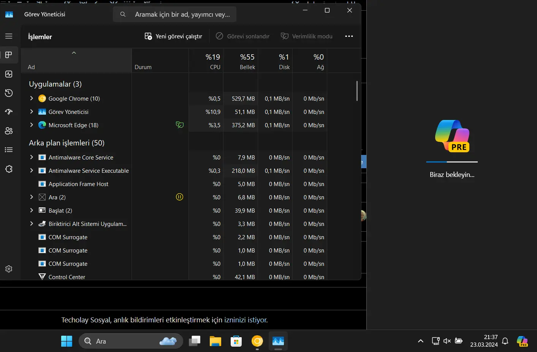
Task: Click Görev Yöneticisi's %10,9 CPU value
Action: [213, 112]
